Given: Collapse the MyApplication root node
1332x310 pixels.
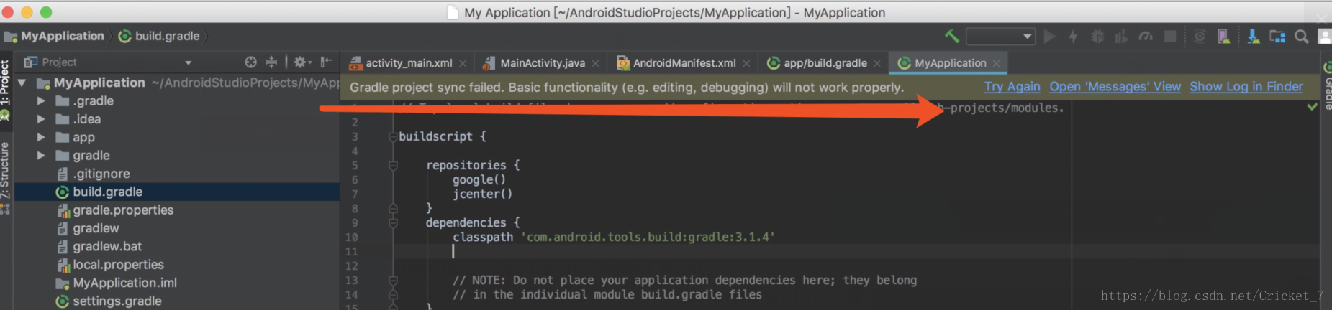Looking at the screenshot, I should [22, 83].
